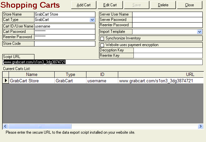Click the URL cell in carts list
Viewport: 206px width, 142px height.
tap(161, 81)
